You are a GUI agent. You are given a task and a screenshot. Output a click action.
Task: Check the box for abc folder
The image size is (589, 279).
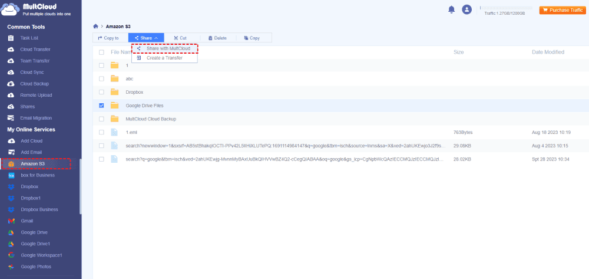[101, 79]
